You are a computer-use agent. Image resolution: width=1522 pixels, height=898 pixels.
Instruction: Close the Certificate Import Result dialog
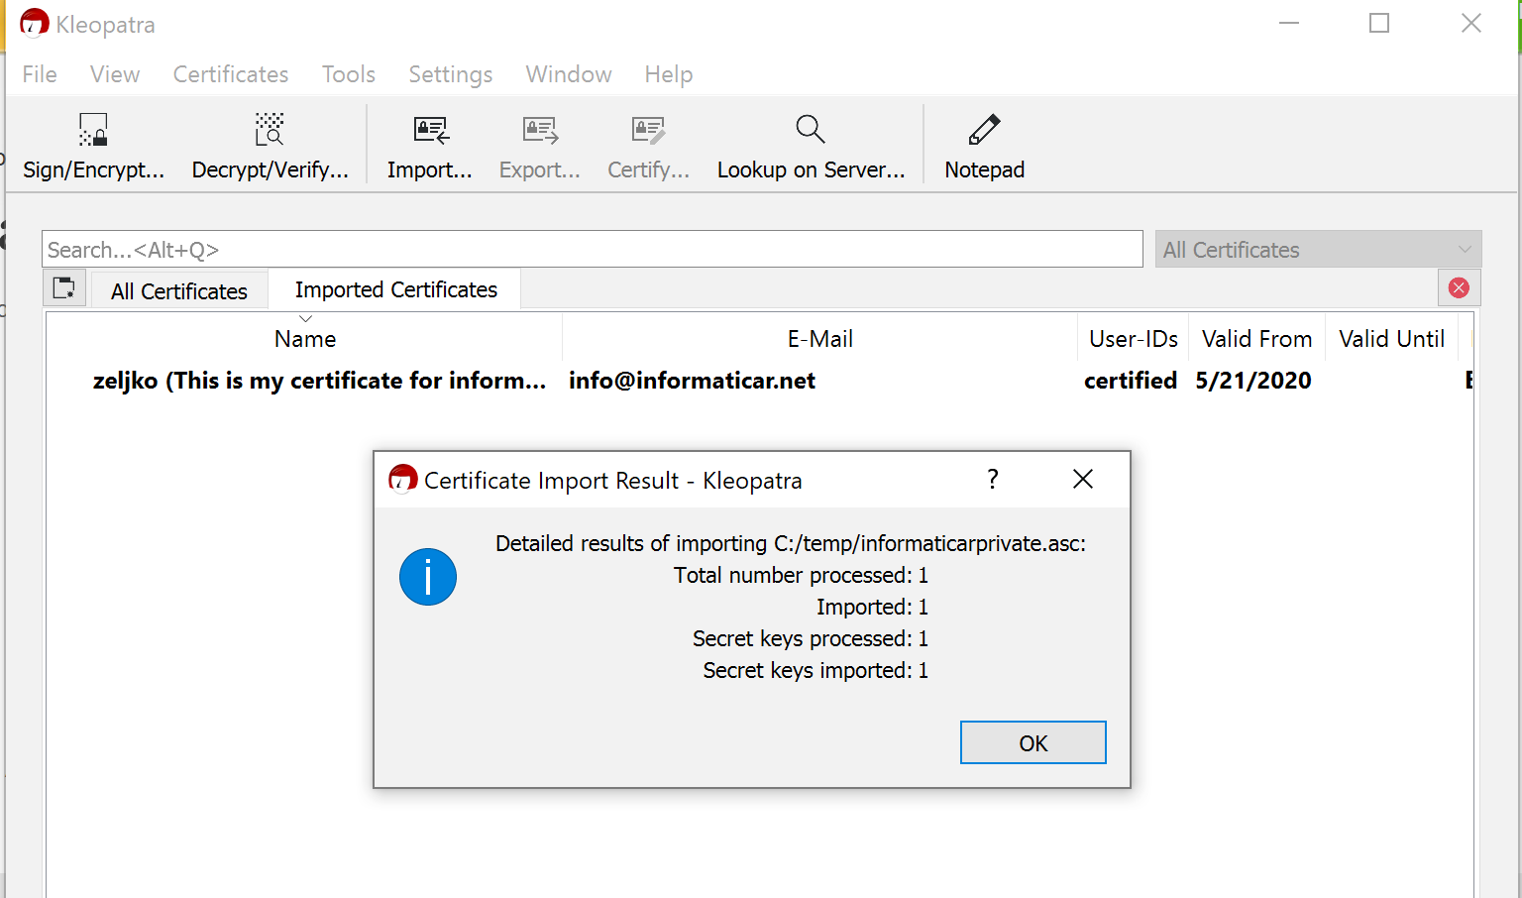tap(1083, 480)
